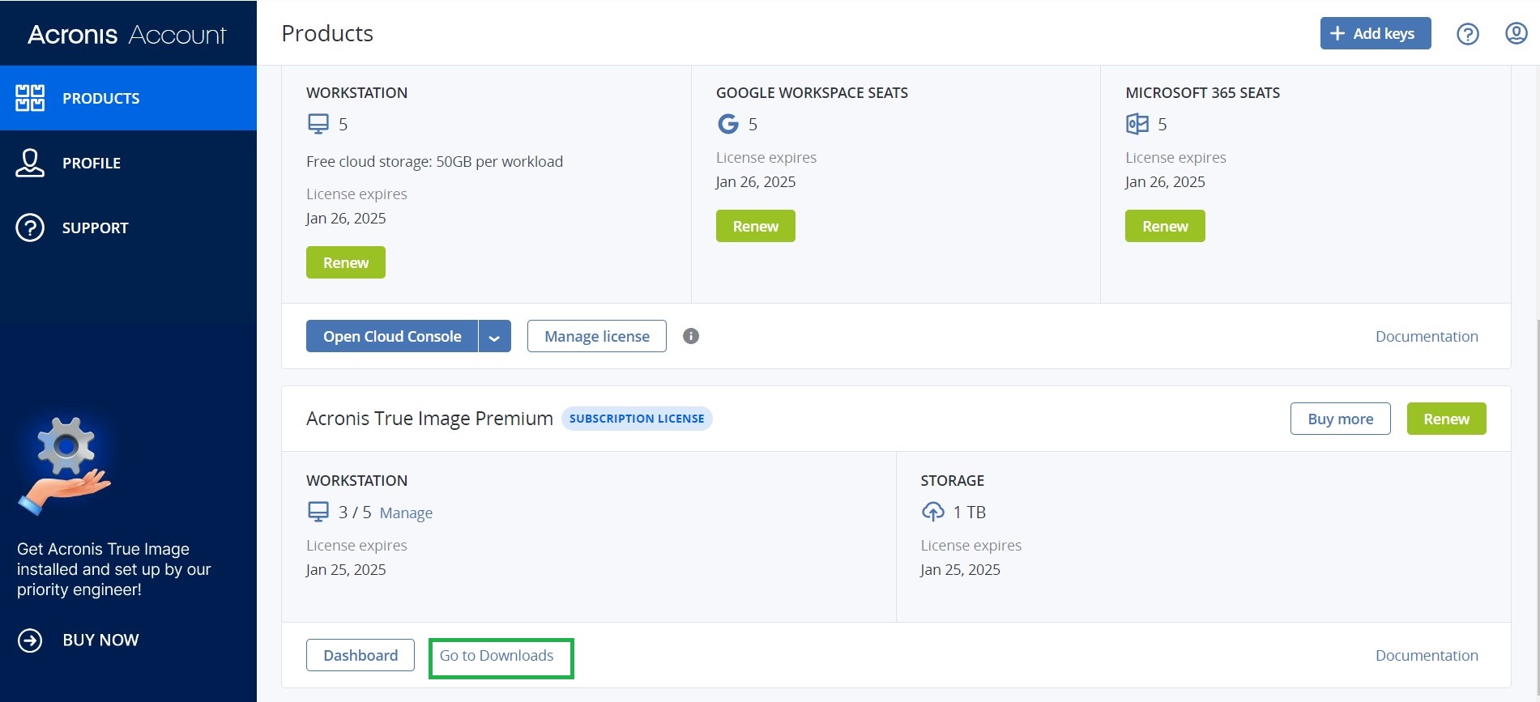The width and height of the screenshot is (1540, 702).
Task: Go to Support in the sidebar
Action: 95,228
